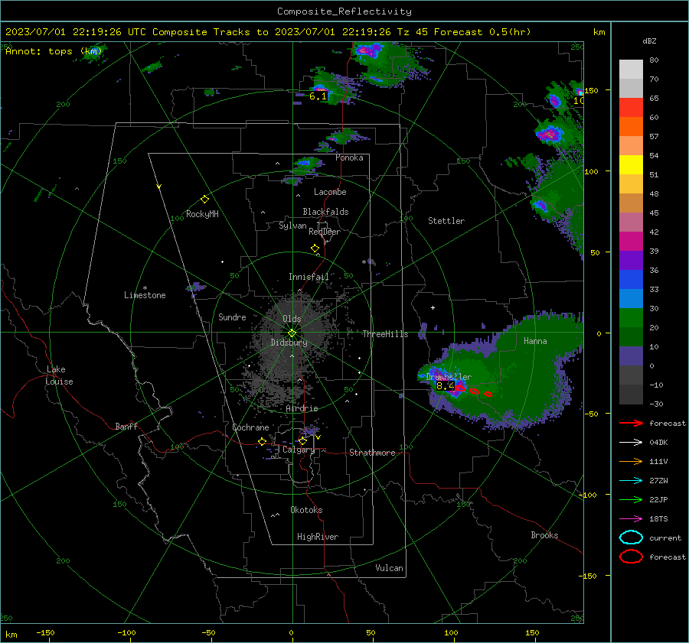689x643 pixels.
Task: Select the red 65 dBZ color swatch
Action: coord(631,108)
